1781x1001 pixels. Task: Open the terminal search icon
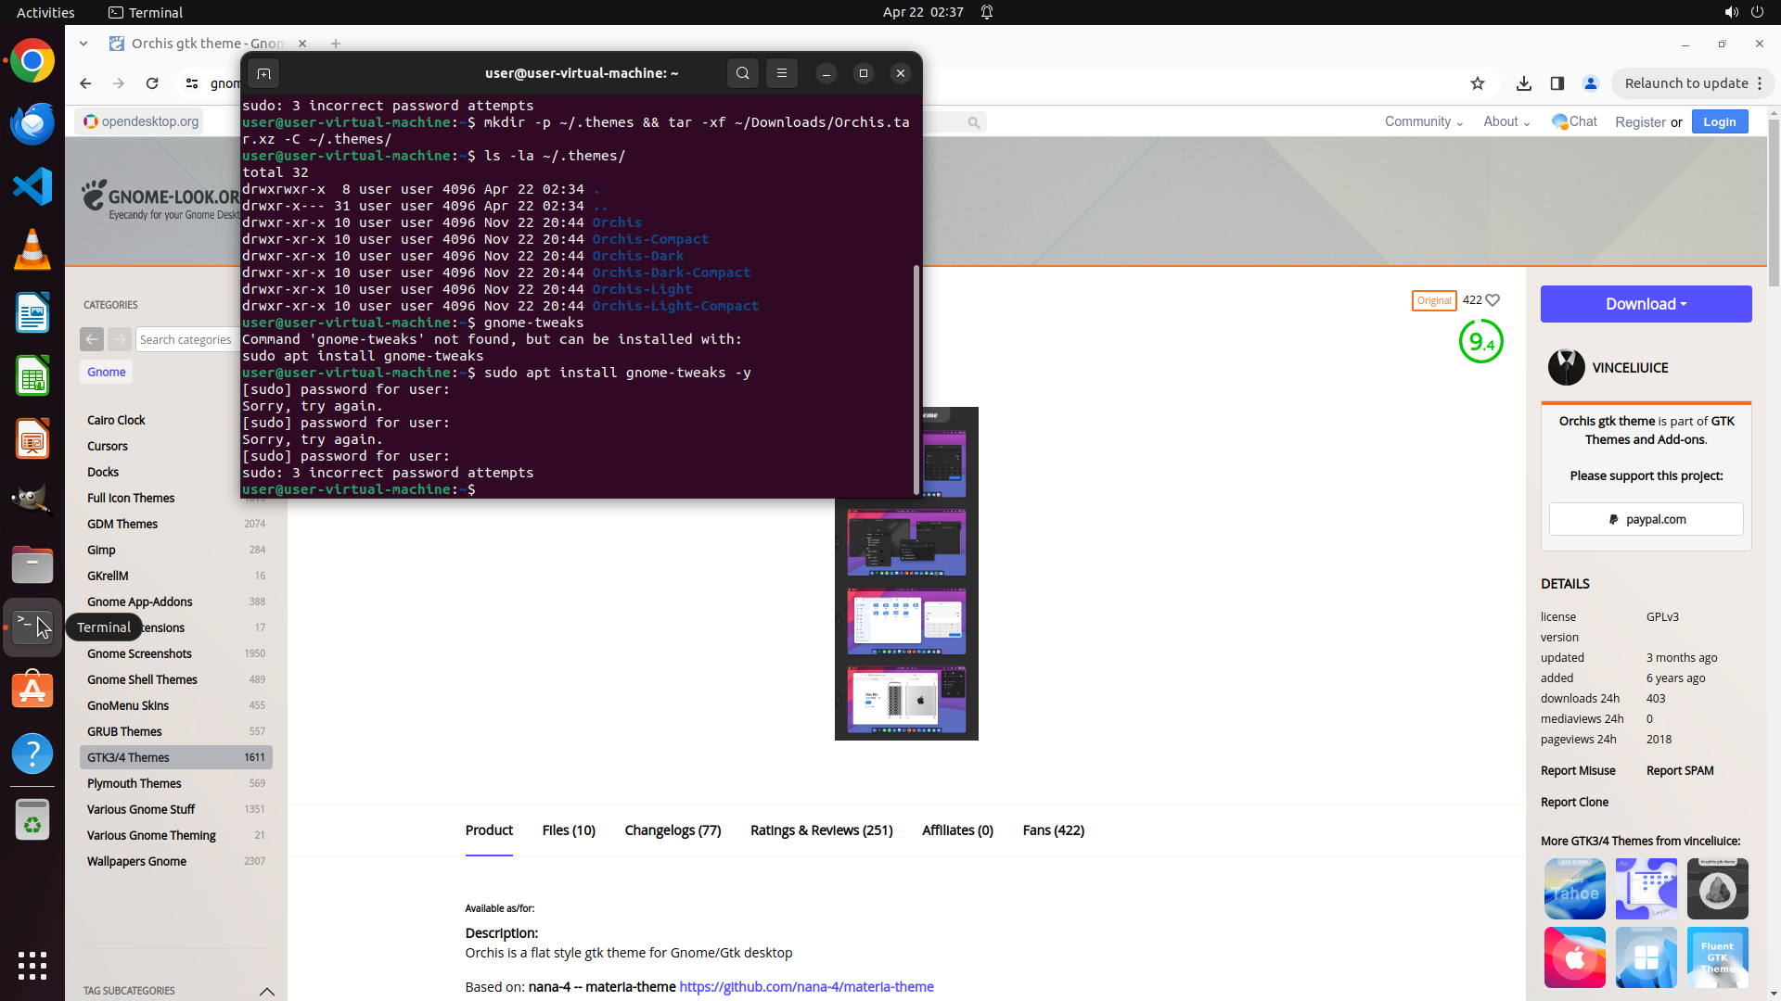coord(742,73)
